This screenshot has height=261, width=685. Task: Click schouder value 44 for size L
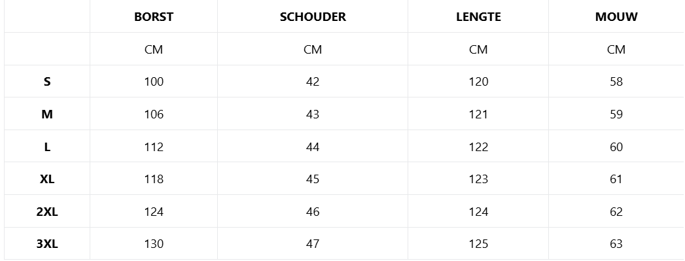pos(313,147)
